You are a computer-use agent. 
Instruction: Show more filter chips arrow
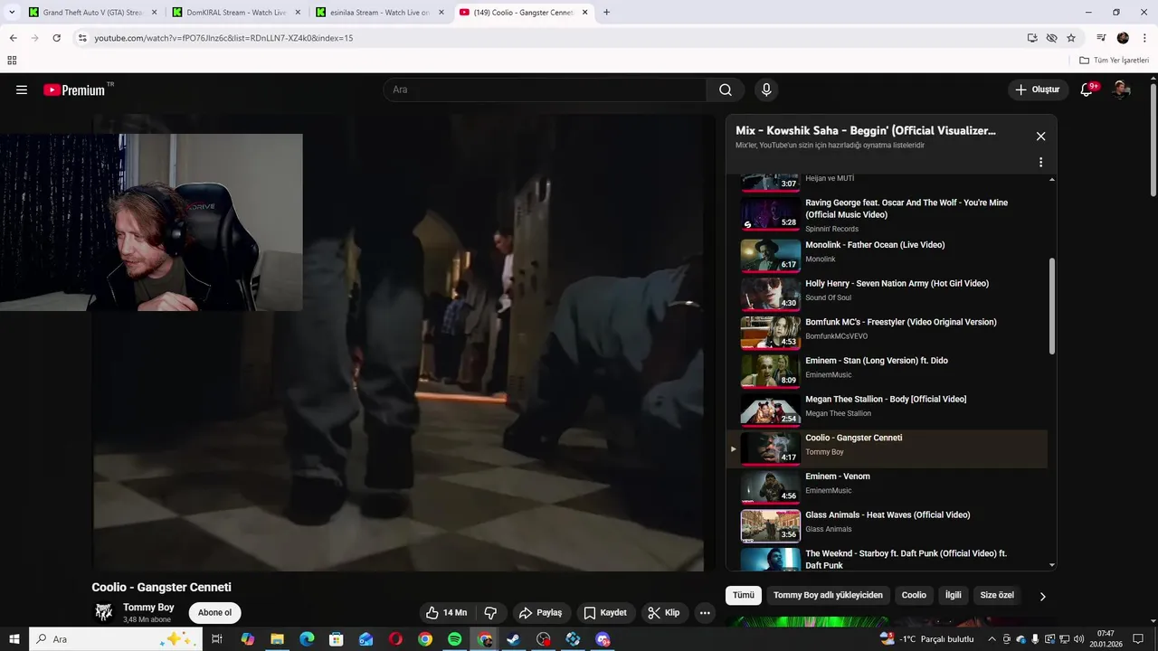point(1042,596)
